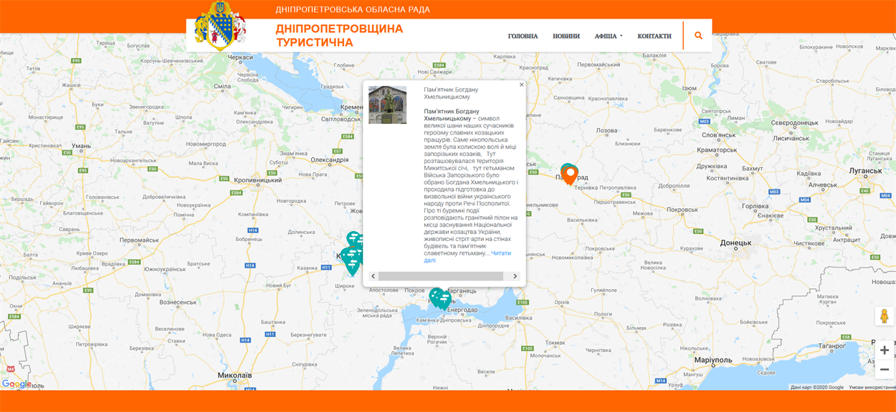Viewport: 896px width, 412px height.
Task: Click 'Пам'ятник Богдану Хмельницькому' popup title
Action: [450, 93]
